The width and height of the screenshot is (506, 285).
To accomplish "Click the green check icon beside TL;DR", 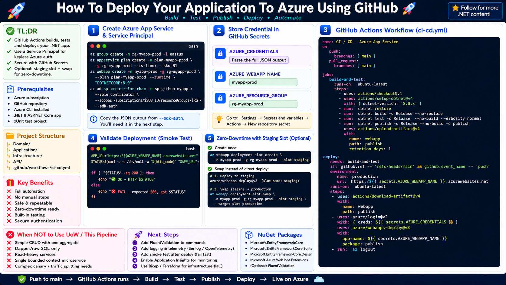I will [10, 31].
